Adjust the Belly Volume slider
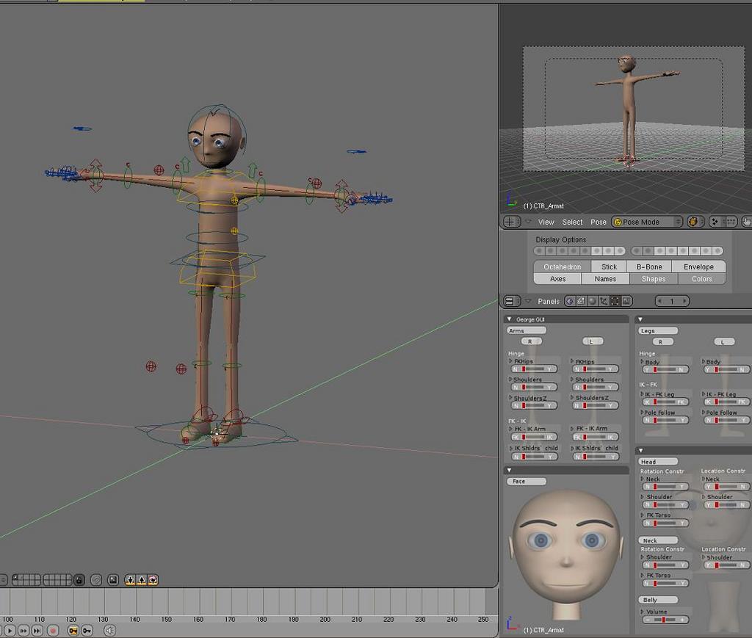 [665, 620]
